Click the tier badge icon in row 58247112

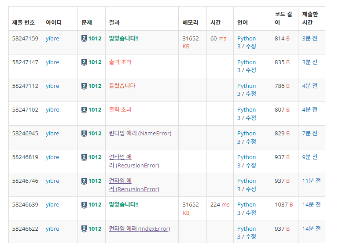click(x=84, y=86)
